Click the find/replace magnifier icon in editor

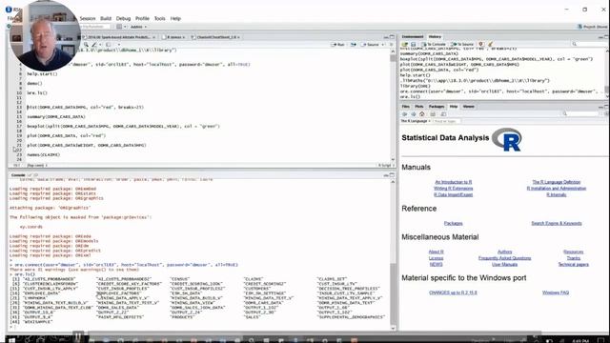(86, 45)
